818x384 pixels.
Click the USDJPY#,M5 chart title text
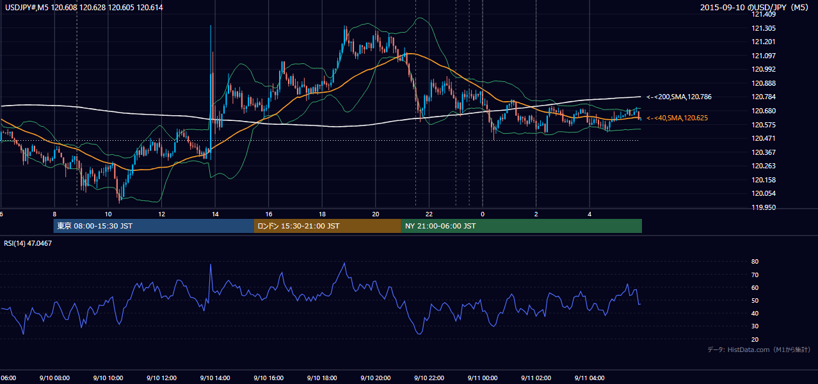coord(84,8)
